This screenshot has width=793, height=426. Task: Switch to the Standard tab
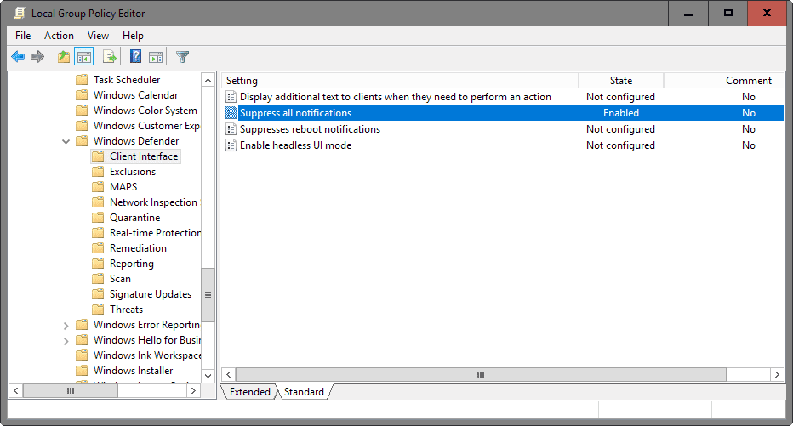pyautogui.click(x=304, y=392)
